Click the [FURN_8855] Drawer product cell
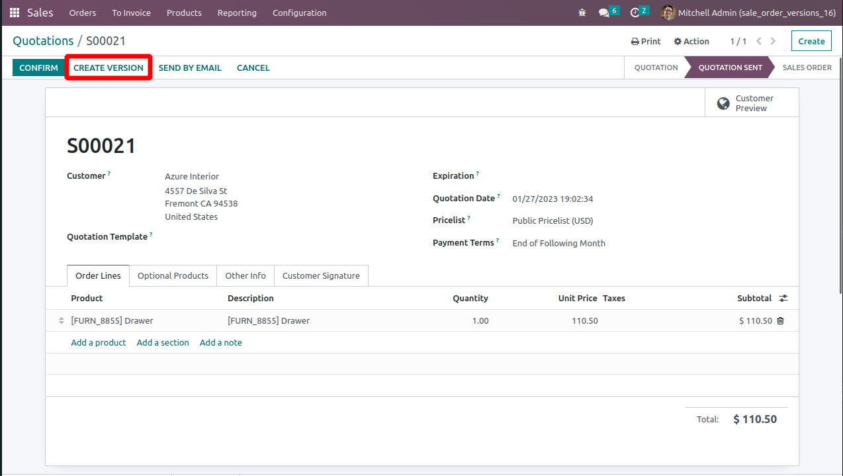Image resolution: width=843 pixels, height=476 pixels. (x=112, y=320)
